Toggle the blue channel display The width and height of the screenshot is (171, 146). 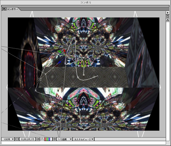(49, 139)
